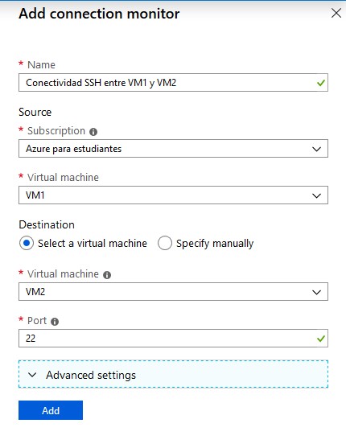Image resolution: width=346 pixels, height=448 pixels.
Task: Choose the 'Specify manually' radio option
Action: tap(165, 243)
